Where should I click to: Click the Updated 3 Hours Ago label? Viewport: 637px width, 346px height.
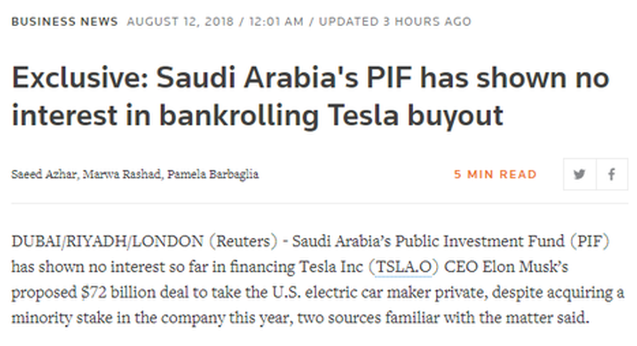(394, 22)
